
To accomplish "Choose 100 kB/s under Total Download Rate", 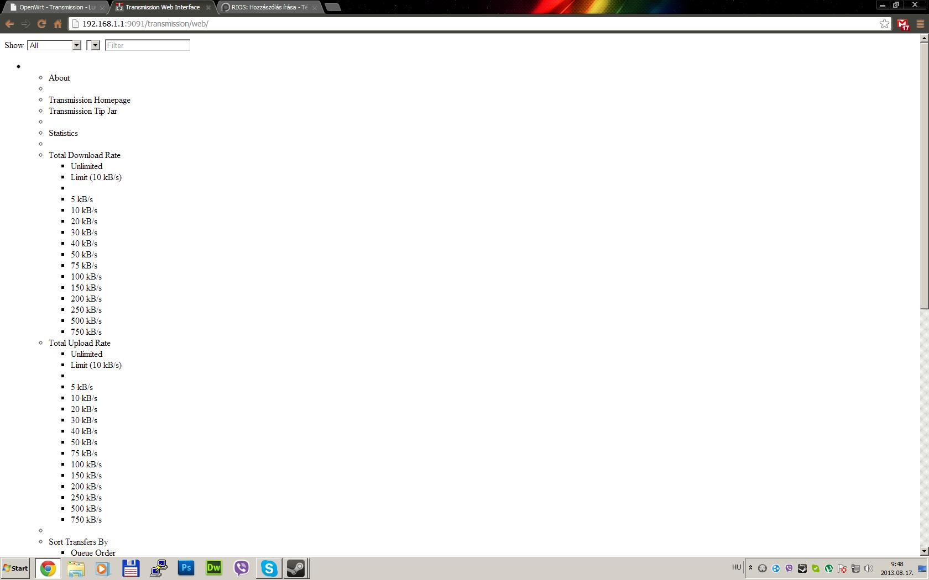I will 86,277.
